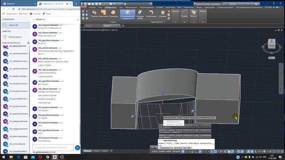Open the status bar customization menu
Viewport: 285px width, 160px height.
tap(282, 151)
